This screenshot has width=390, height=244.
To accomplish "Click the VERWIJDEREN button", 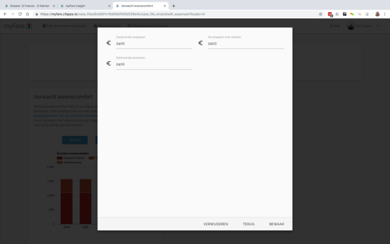I will 216,224.
